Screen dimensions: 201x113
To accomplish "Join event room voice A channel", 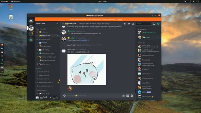I will tap(47, 82).
